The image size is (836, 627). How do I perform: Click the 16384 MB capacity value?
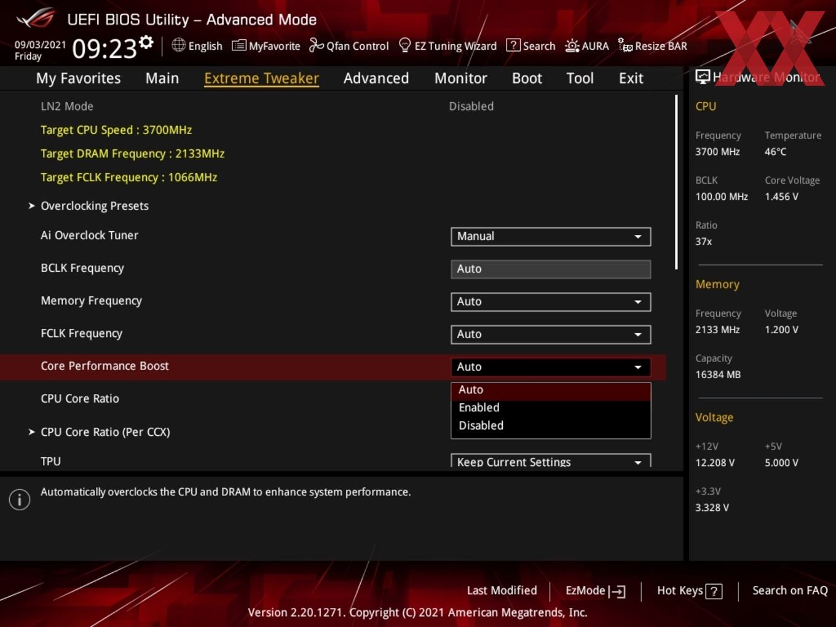point(718,374)
